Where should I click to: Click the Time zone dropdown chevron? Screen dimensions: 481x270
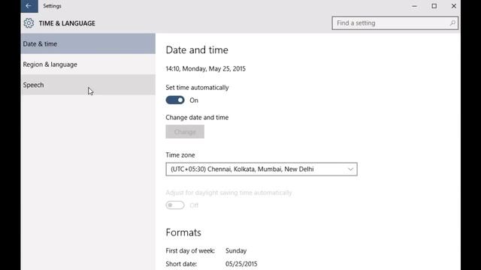(350, 169)
